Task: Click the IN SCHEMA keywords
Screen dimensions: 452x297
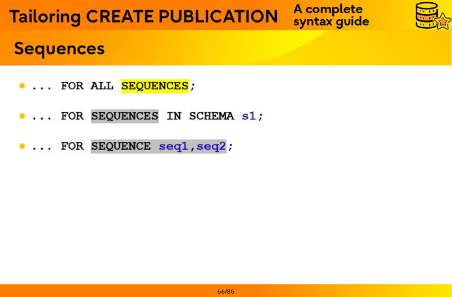Action: 200,116
